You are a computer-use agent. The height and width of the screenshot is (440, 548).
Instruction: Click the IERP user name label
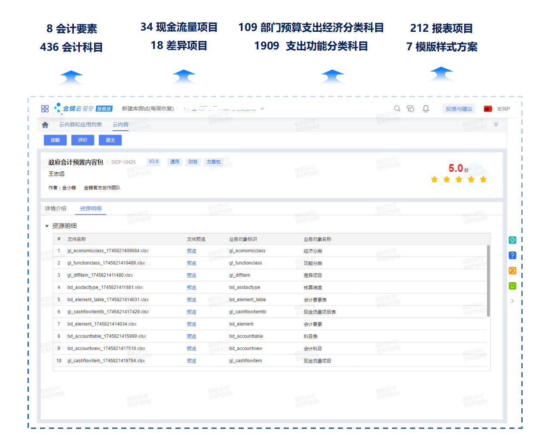(504, 109)
